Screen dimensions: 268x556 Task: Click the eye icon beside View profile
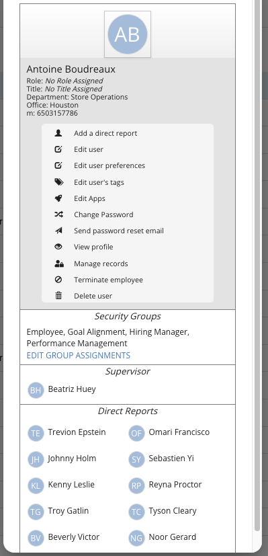[x=58, y=247]
